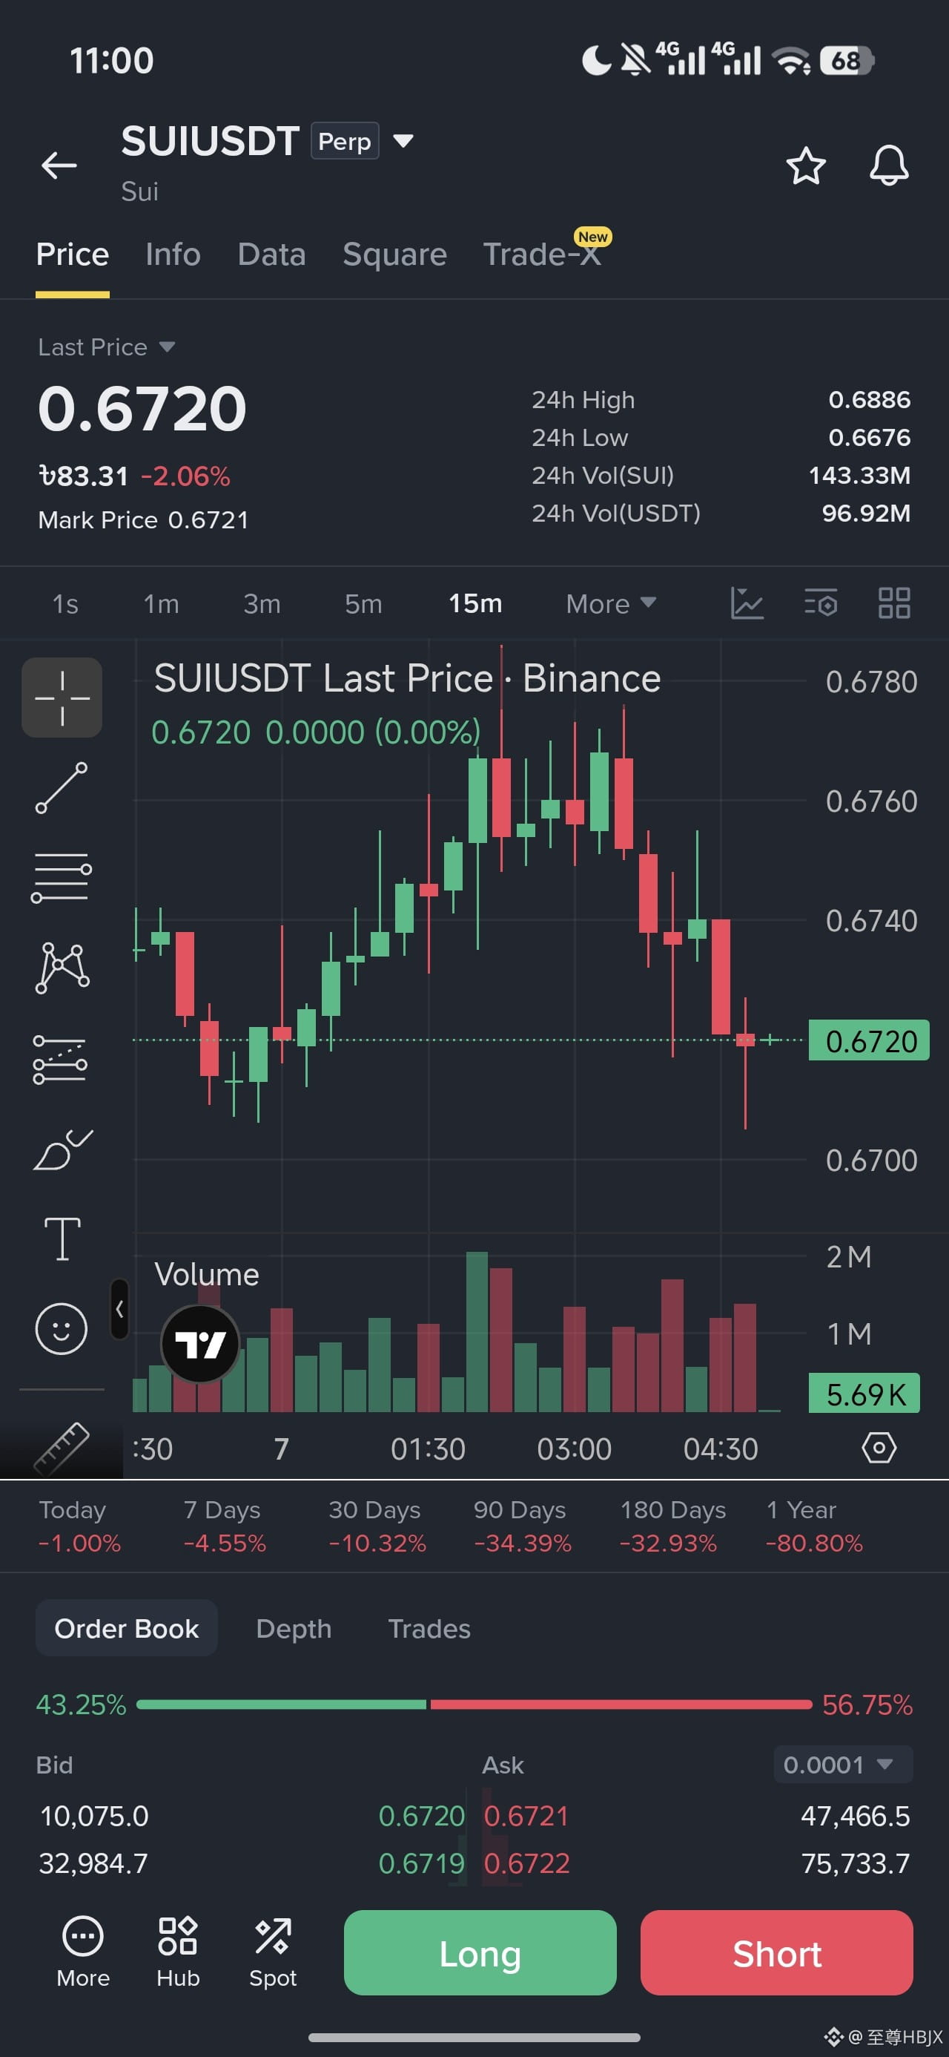Select the text annotation tool

pos(62,1239)
